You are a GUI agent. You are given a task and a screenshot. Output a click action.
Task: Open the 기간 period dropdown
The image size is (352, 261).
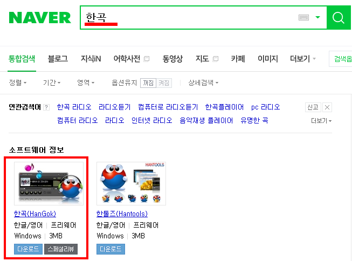tap(52, 83)
